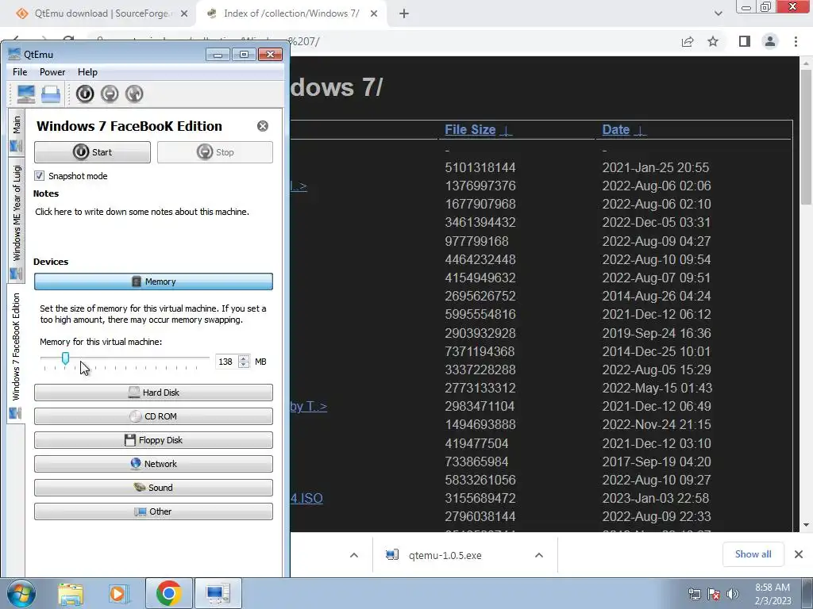813x609 pixels.
Task: Click the power start toolbar icon
Action: [85, 94]
